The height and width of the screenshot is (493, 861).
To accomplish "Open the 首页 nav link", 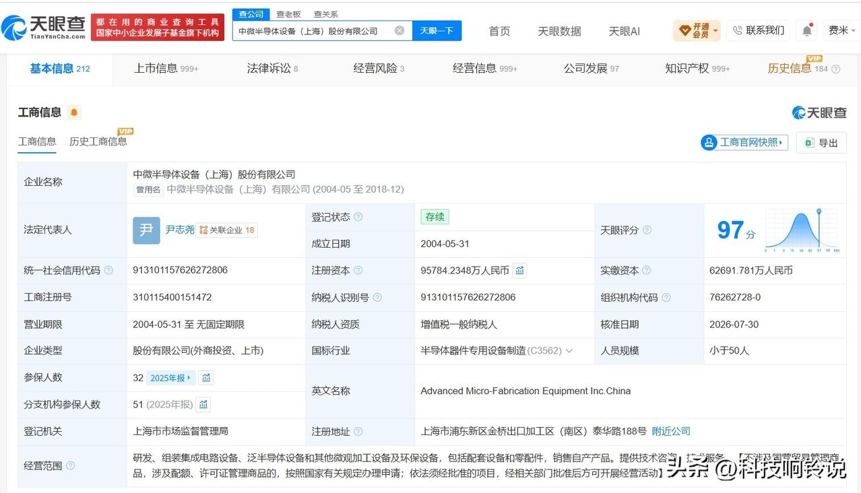I will click(499, 31).
